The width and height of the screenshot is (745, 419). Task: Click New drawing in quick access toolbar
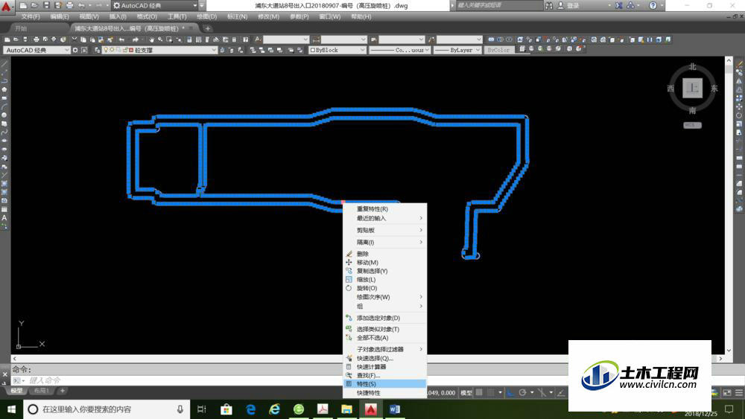point(23,6)
